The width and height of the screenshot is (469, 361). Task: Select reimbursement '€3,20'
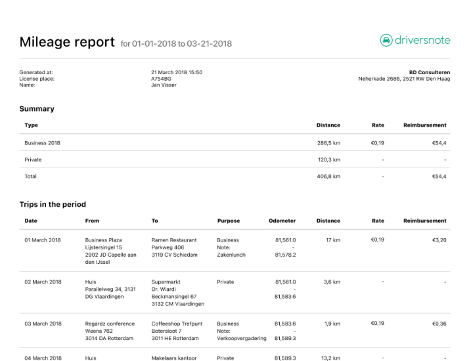(x=439, y=240)
